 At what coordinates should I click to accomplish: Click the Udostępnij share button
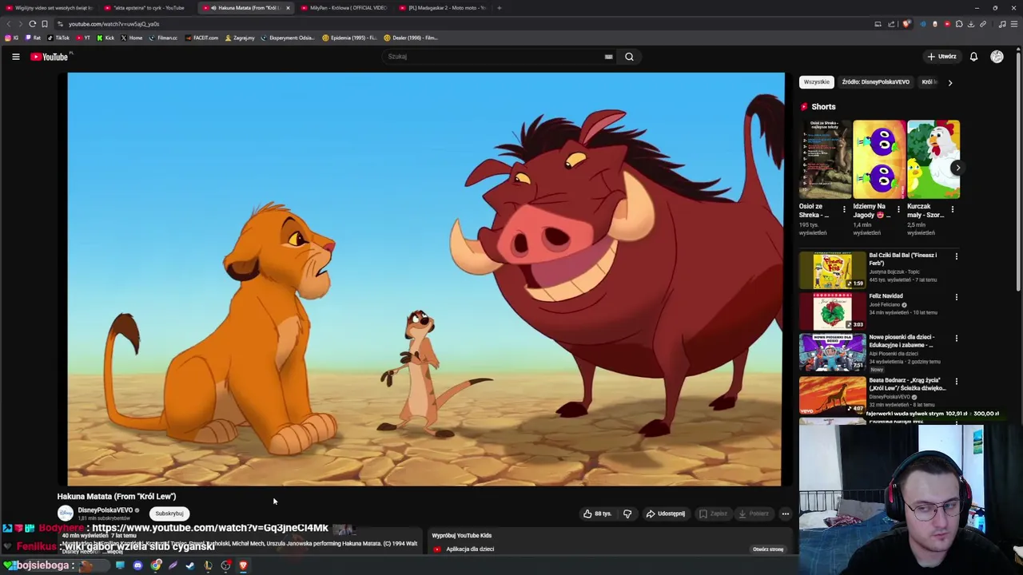coord(666,514)
